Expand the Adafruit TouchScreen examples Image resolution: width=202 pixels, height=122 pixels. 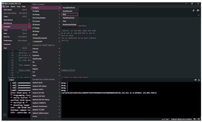[x=46, y=106]
